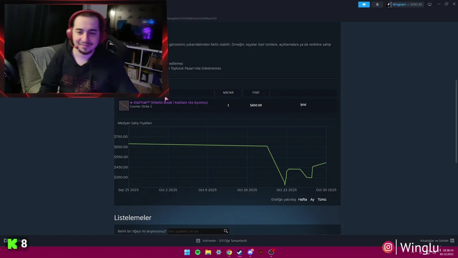Image resolution: width=458 pixels, height=258 pixels.
Task: Click the Steam taskbar icon
Action: coord(240,252)
